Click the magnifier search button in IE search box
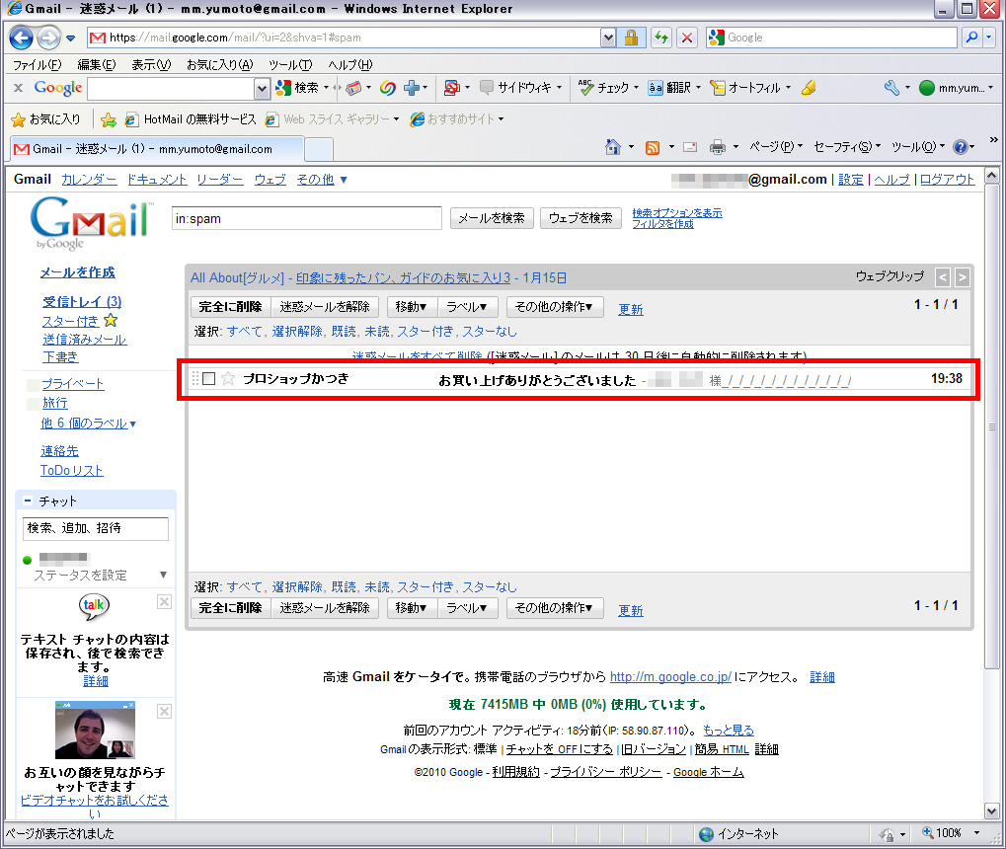The height and width of the screenshot is (849, 1006). point(971,38)
